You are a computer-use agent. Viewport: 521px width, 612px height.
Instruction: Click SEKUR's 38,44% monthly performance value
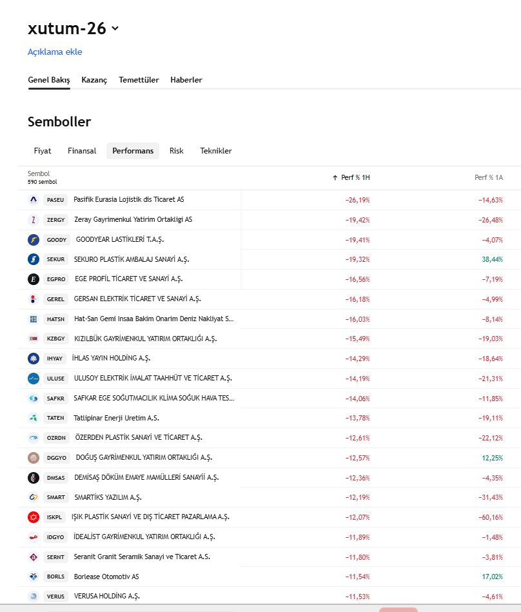coord(492,259)
